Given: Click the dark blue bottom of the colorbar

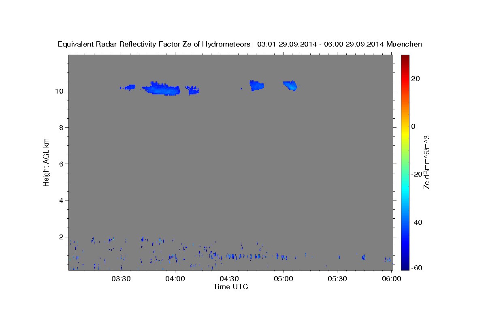Looking at the screenshot, I should point(406,265).
